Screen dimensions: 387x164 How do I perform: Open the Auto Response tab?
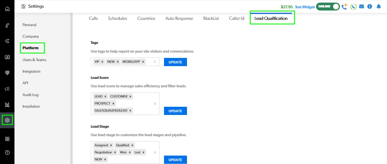pyautogui.click(x=179, y=18)
